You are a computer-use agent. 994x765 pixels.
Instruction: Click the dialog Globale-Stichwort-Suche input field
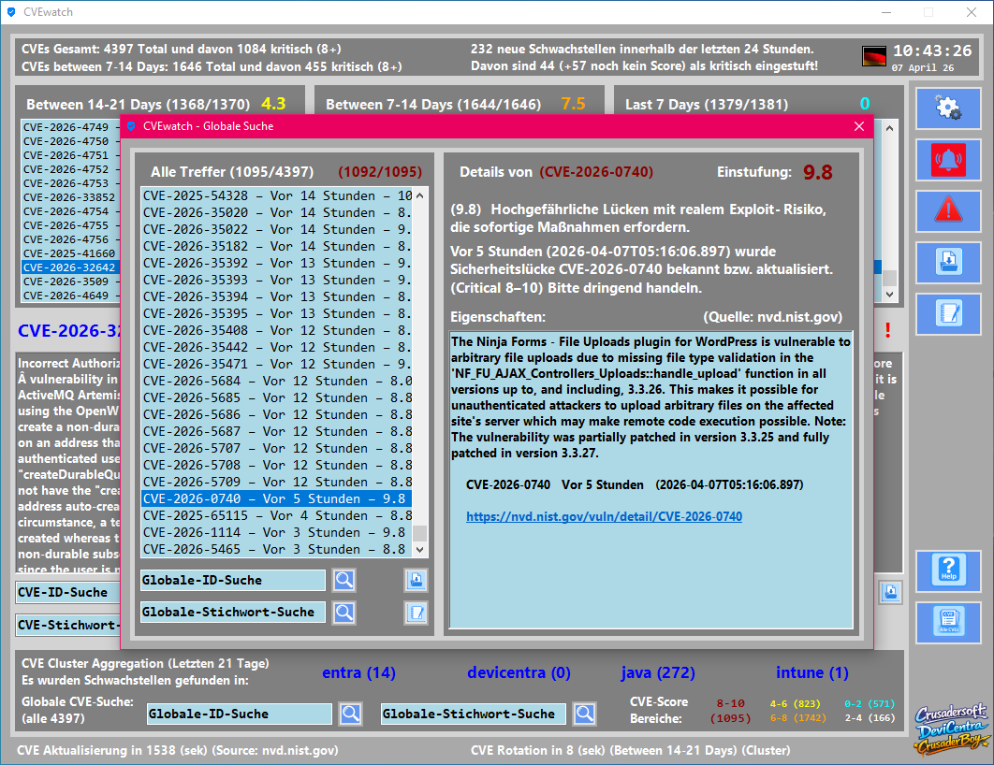coord(232,612)
